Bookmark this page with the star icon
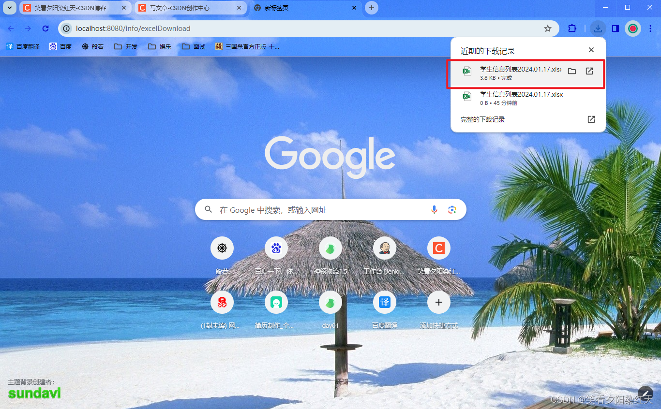This screenshot has width=661, height=409. click(x=548, y=29)
